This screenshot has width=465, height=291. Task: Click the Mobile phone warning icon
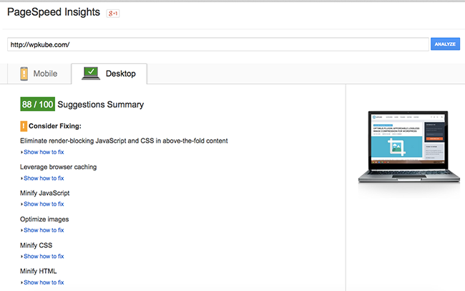(24, 74)
